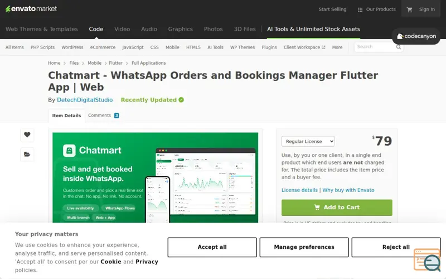Open the Envato Market logo home link
The height and width of the screenshot is (279, 446).
click(x=31, y=9)
